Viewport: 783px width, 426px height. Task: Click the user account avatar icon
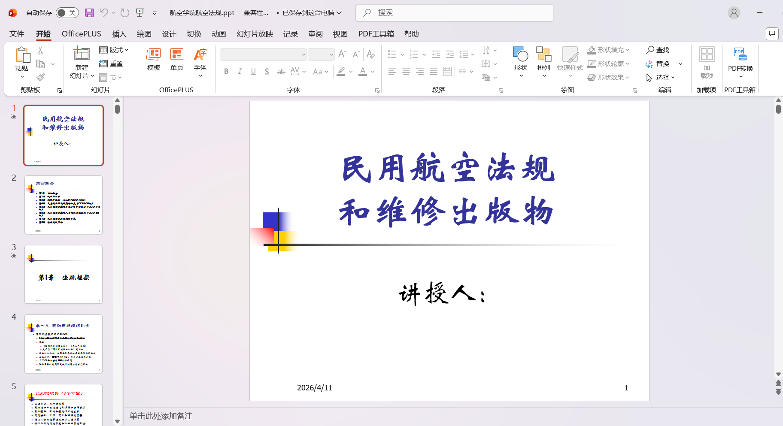[x=734, y=13]
